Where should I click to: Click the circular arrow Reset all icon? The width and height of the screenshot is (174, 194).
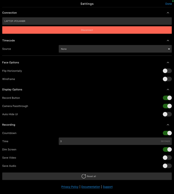point(84,176)
